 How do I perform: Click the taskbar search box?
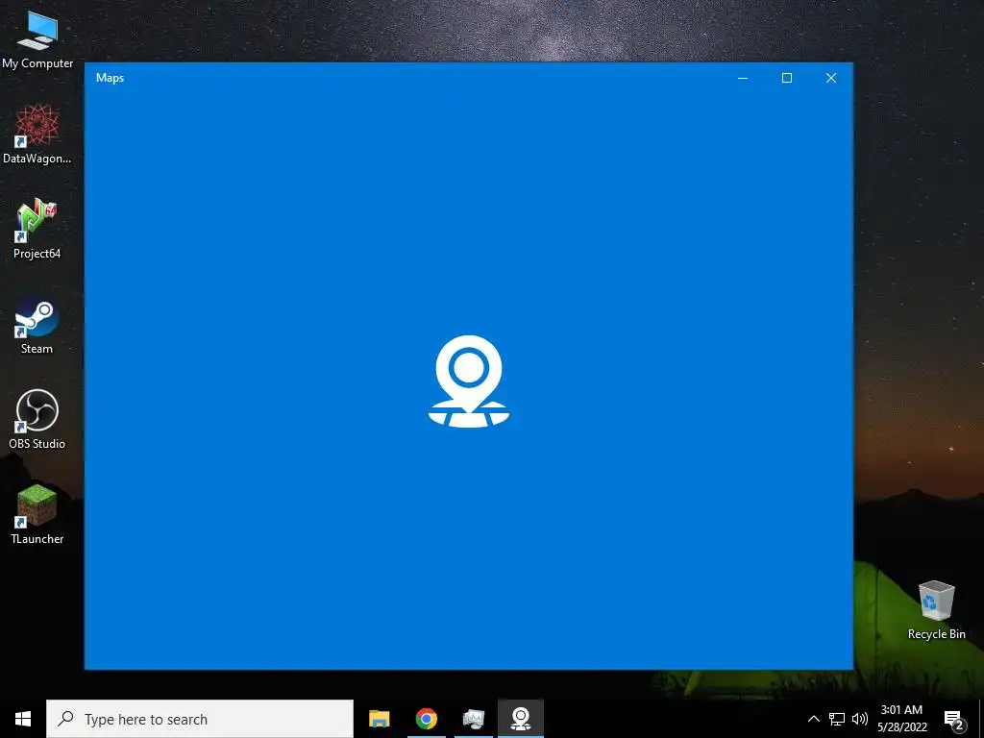[200, 719]
